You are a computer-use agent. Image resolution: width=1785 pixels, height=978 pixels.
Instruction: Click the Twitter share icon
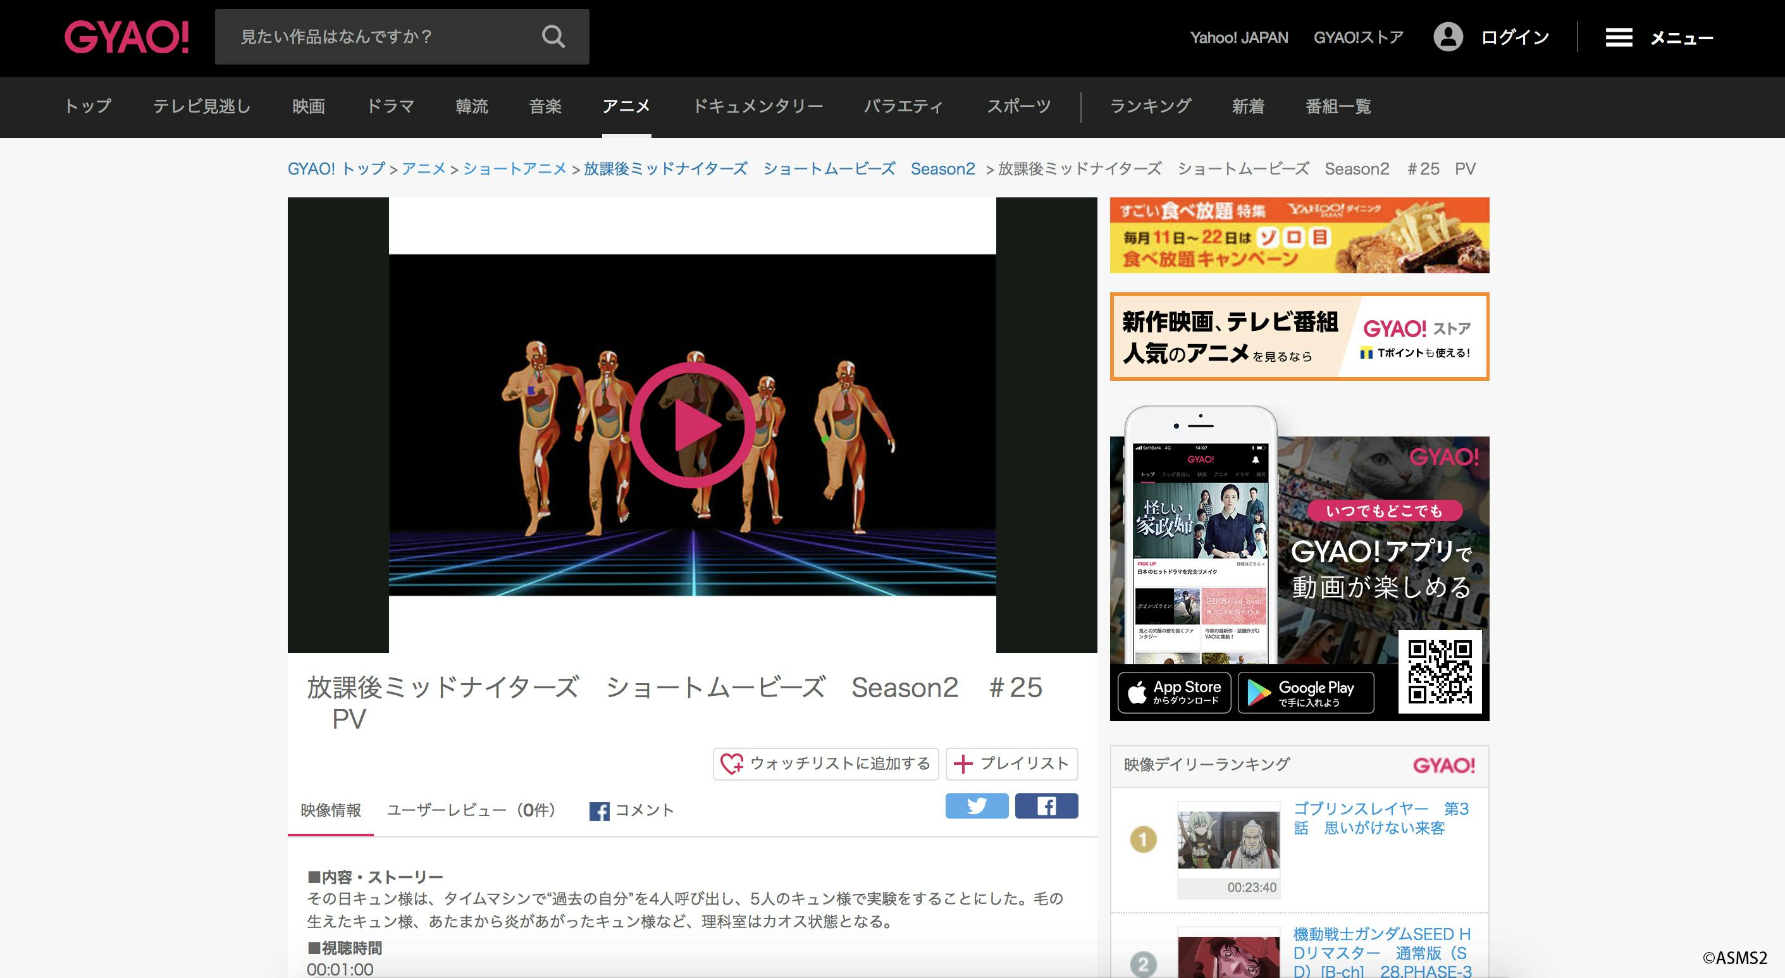click(977, 805)
